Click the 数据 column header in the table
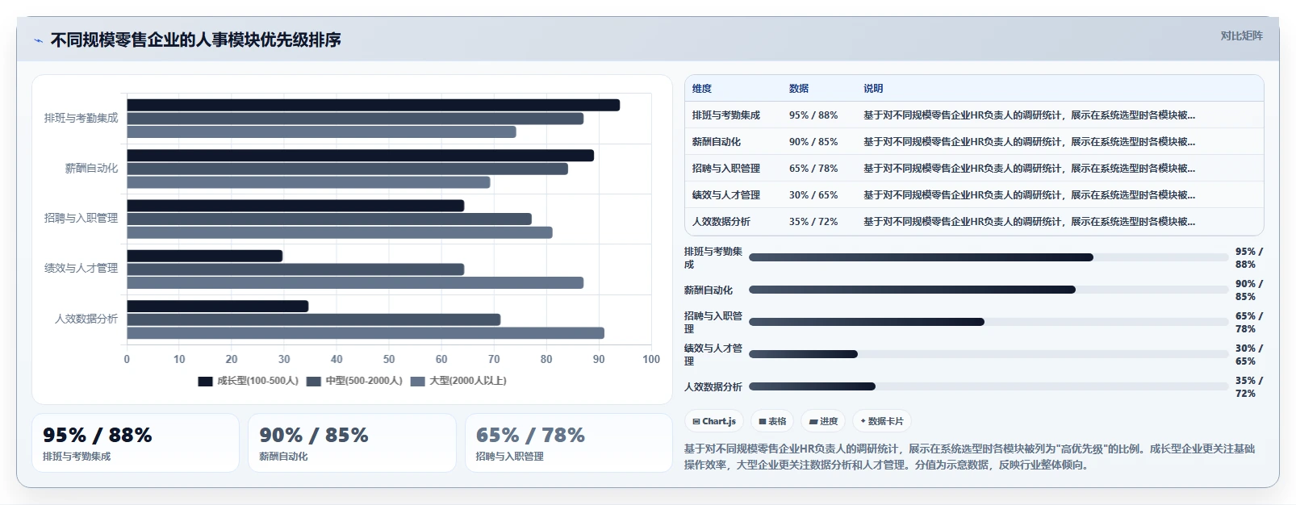Viewport: 1296px width, 505px height. pyautogui.click(x=799, y=89)
